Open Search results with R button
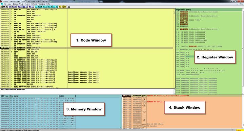The width and height of the screenshot is (244, 131). (52, 7)
